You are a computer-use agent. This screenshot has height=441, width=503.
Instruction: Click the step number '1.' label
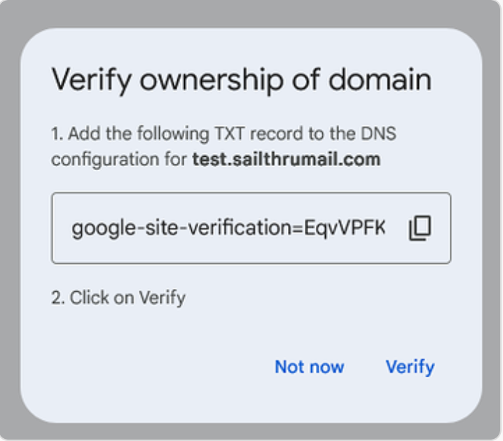57,133
